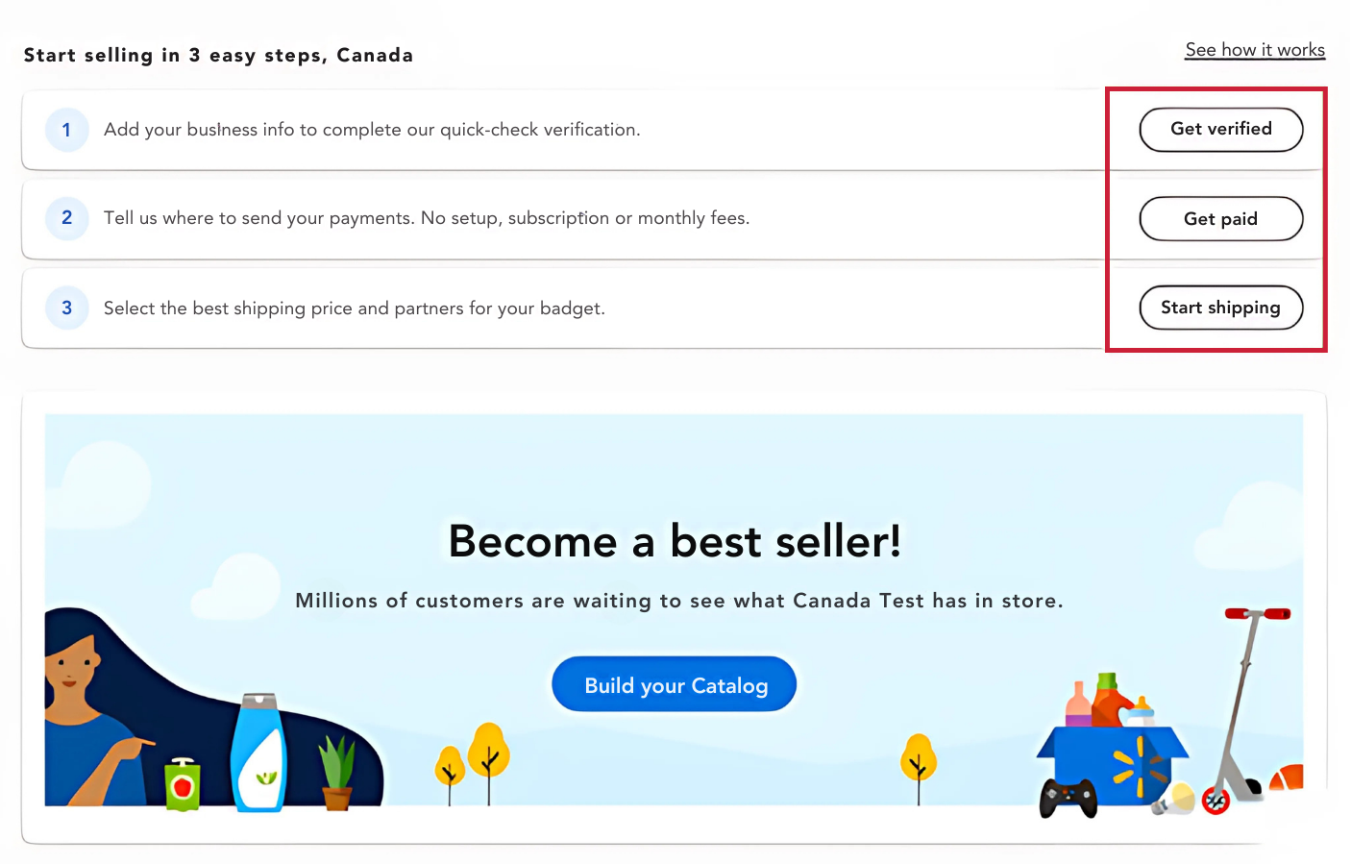The height and width of the screenshot is (864, 1351).
Task: Click Build your Catalog
Action: coord(674,684)
